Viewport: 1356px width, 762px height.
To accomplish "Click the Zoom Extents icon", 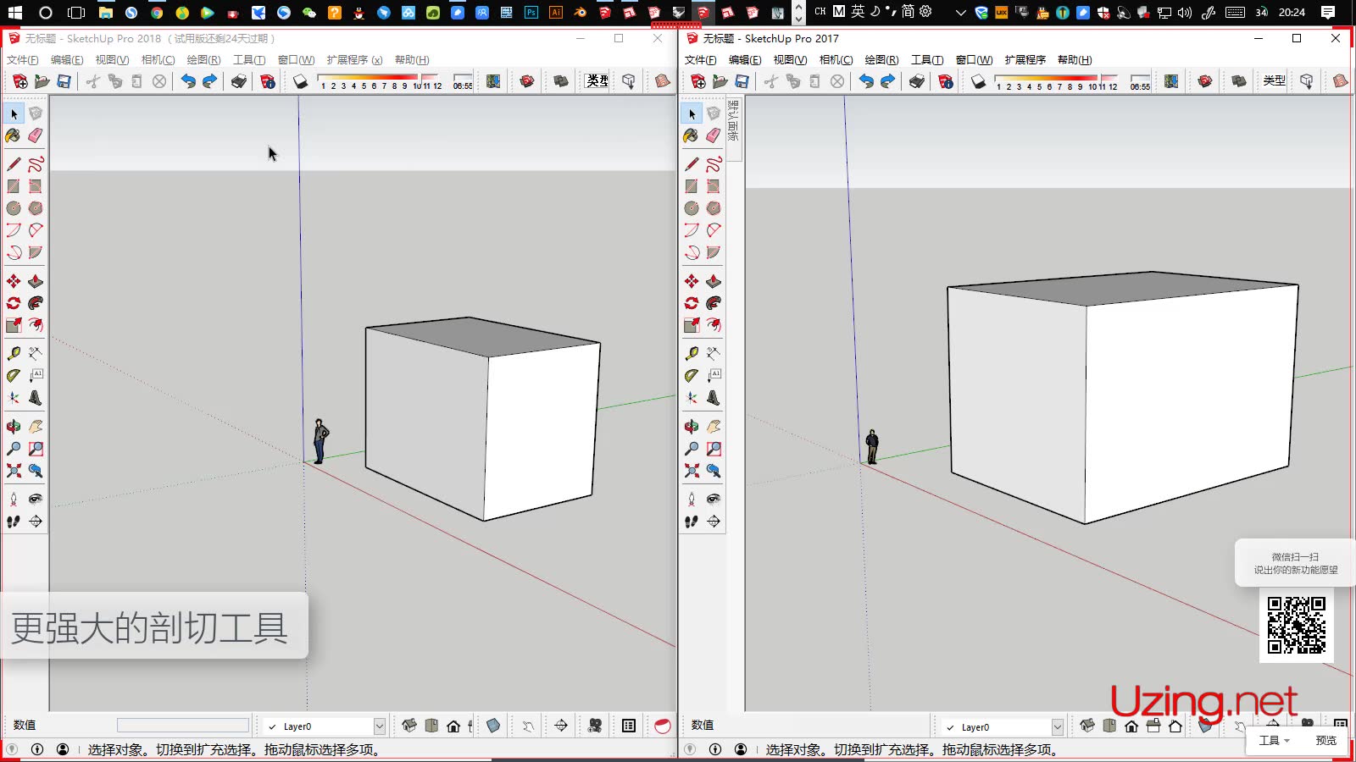I will click(x=14, y=472).
